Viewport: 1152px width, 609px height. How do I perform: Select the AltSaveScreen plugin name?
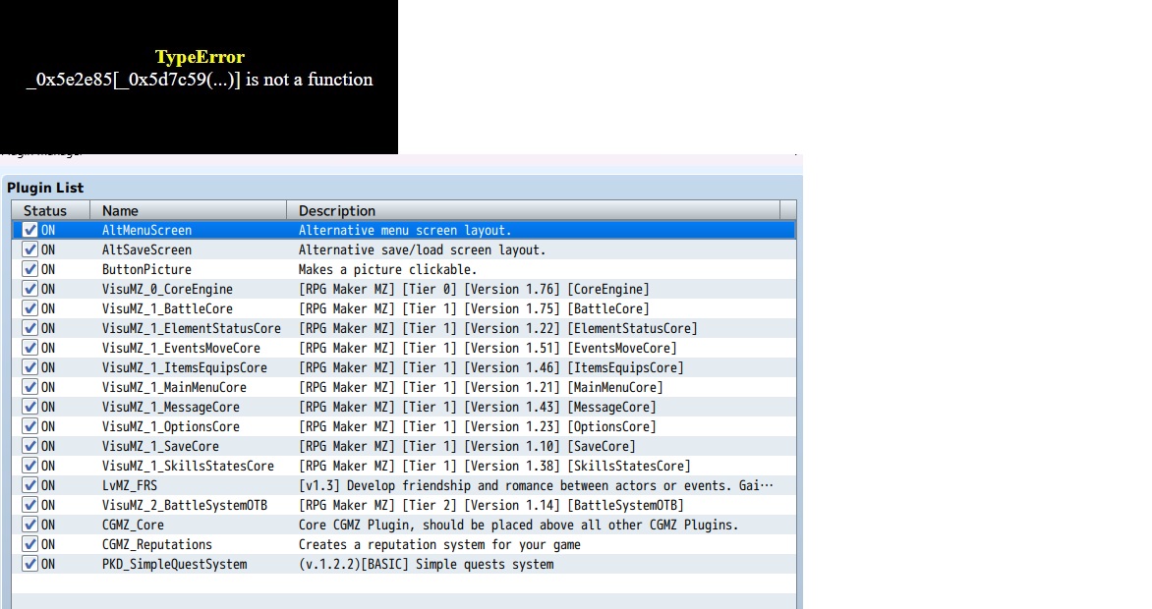[146, 249]
